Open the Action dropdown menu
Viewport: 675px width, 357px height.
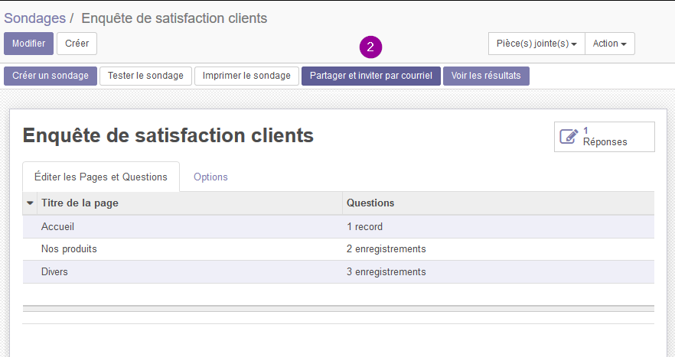(x=609, y=44)
